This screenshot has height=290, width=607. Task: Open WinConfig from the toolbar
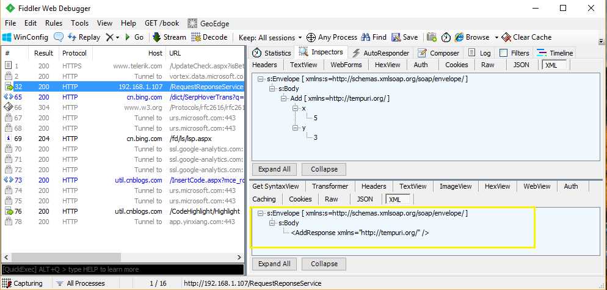pyautogui.click(x=26, y=37)
